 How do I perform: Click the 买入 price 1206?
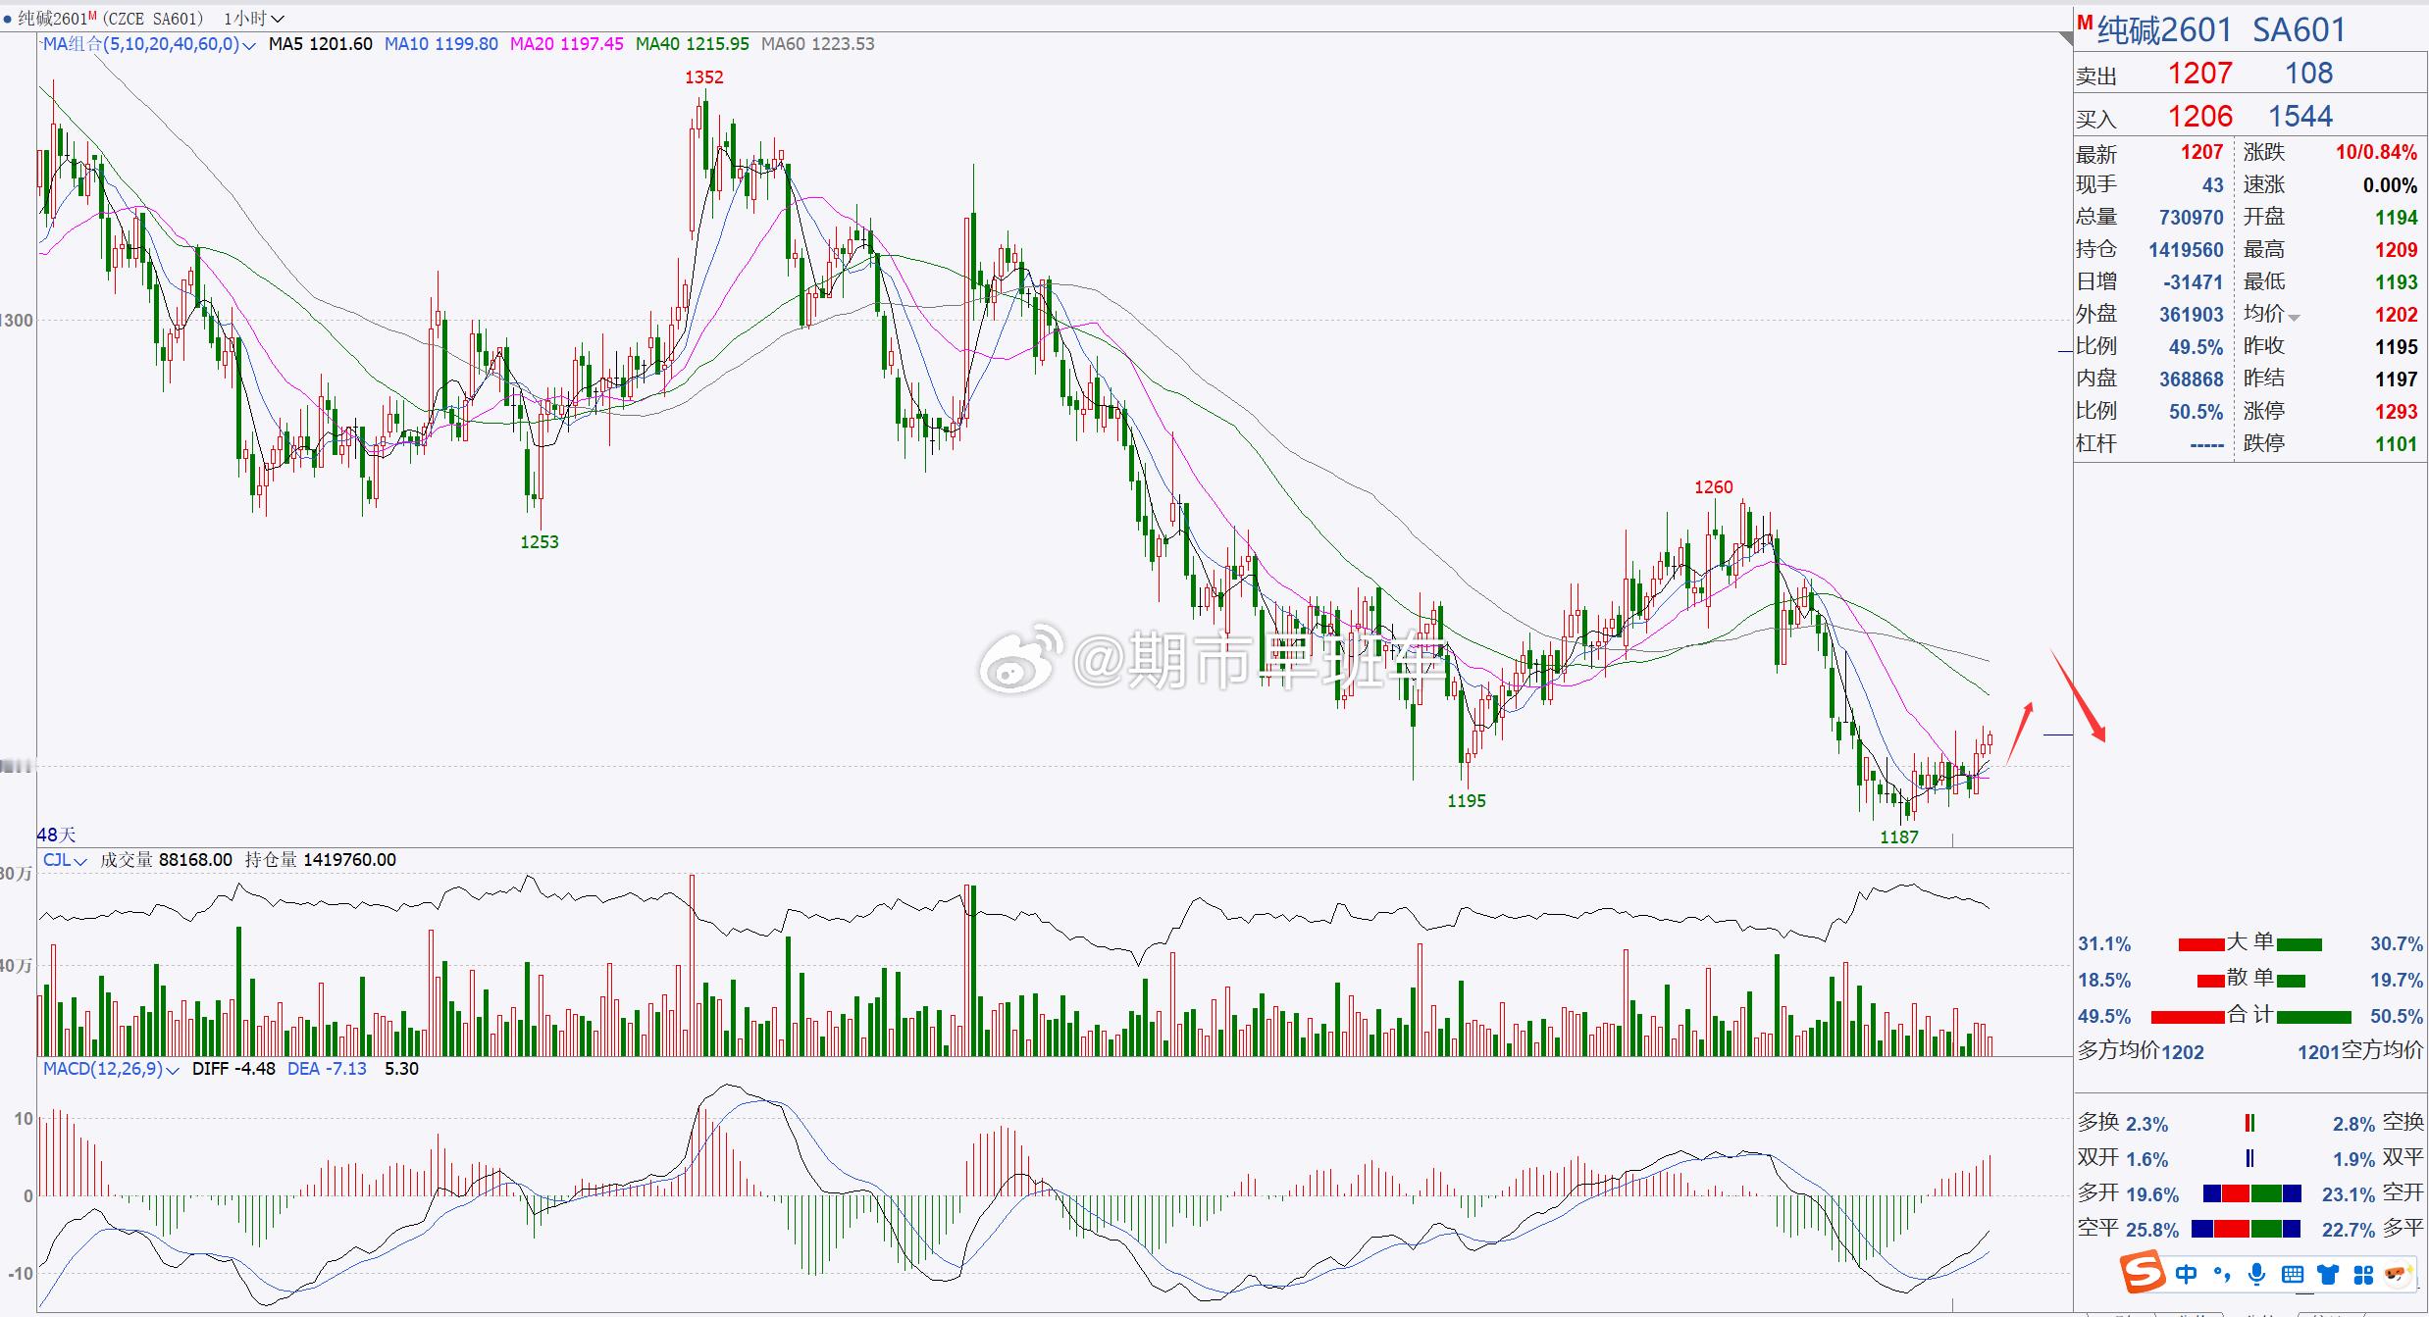pyautogui.click(x=2199, y=117)
